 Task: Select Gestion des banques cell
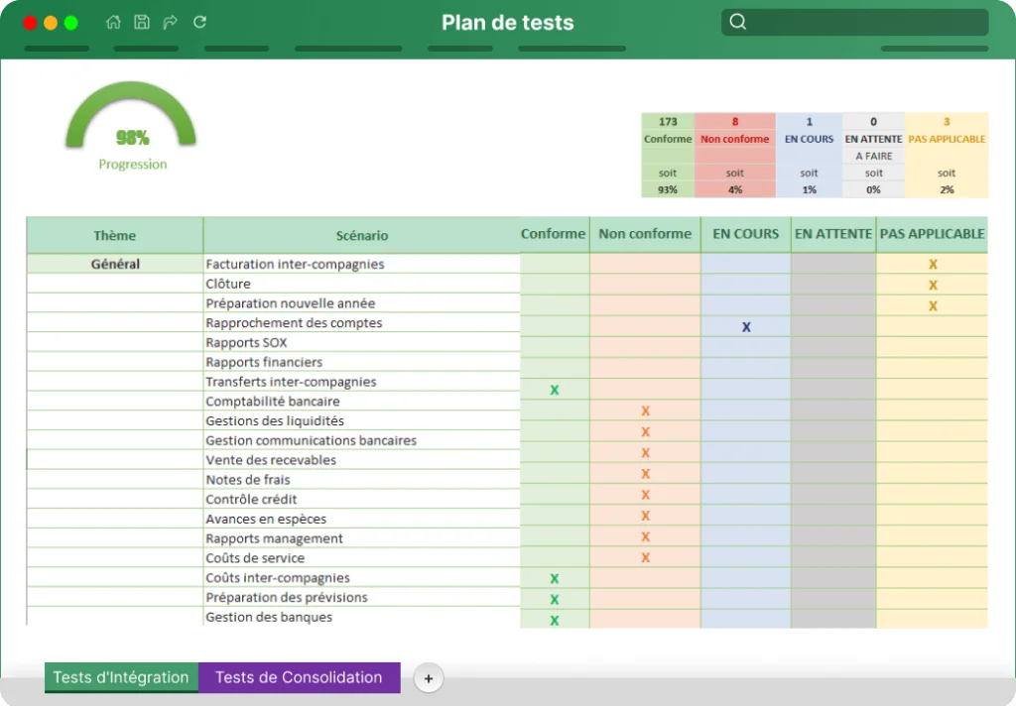[x=361, y=617]
